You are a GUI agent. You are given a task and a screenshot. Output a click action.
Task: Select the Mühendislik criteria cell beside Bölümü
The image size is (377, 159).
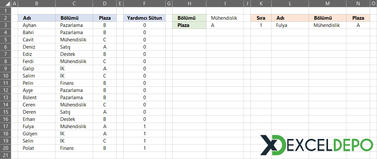(x=224, y=18)
